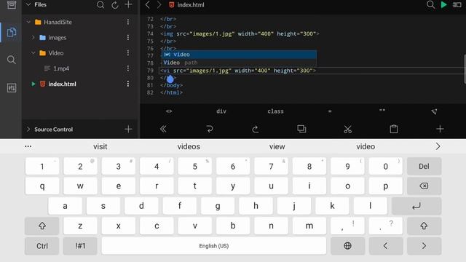Tap the backspace key
This screenshot has height=262, width=466.
coord(424,186)
